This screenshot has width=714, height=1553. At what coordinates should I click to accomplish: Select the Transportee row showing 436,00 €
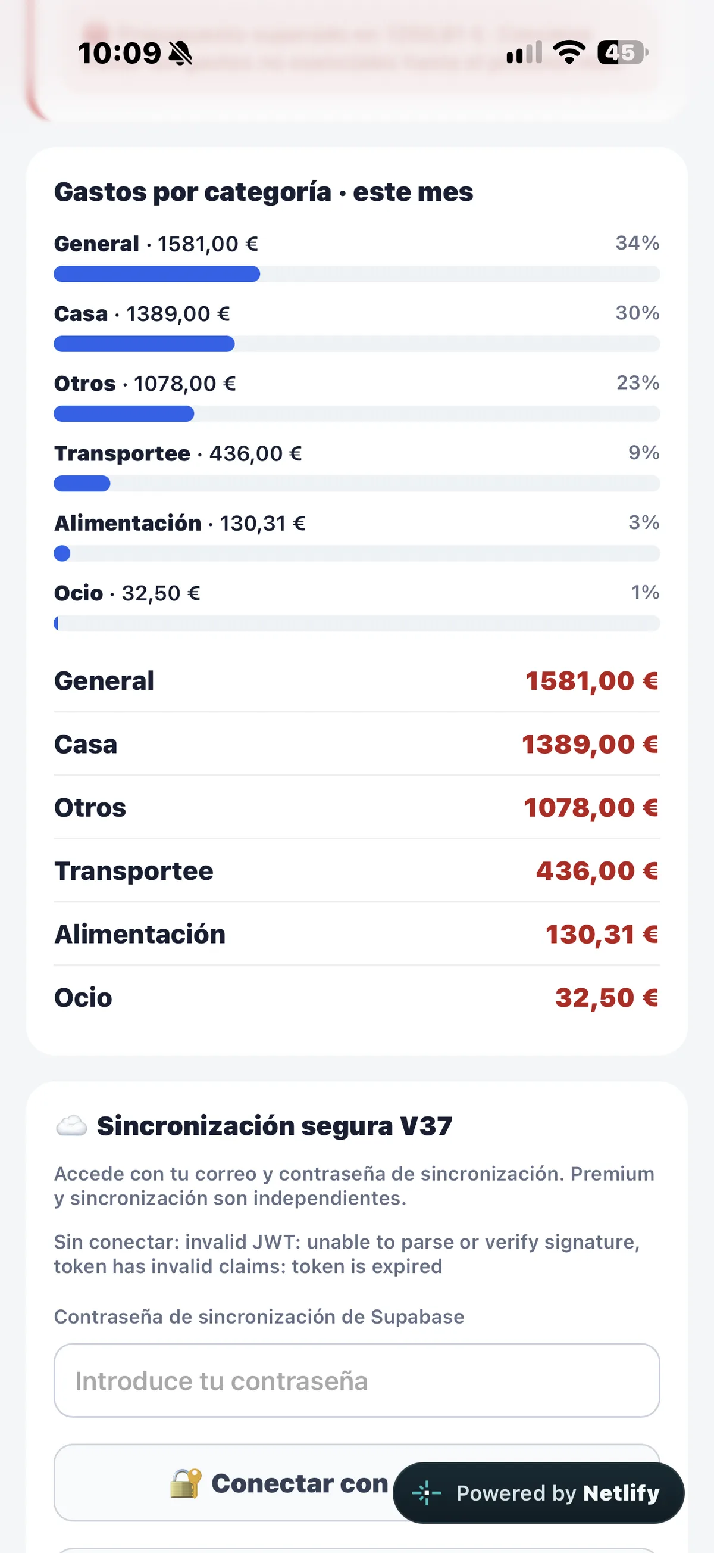357,870
